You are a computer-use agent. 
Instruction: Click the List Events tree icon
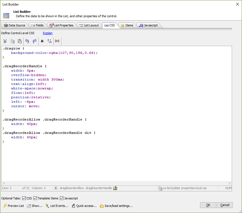(47, 206)
